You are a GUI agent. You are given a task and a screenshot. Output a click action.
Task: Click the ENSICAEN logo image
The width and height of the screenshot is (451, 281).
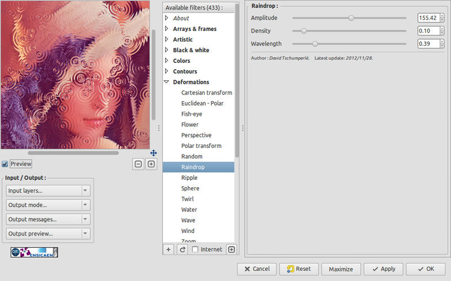tap(34, 252)
